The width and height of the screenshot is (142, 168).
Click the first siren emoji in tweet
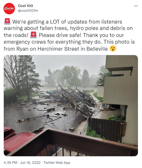click(x=7, y=21)
